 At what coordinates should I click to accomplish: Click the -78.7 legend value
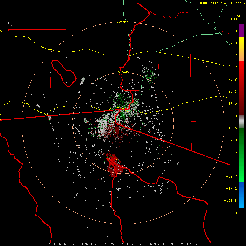pyautogui.click(x=232, y=177)
